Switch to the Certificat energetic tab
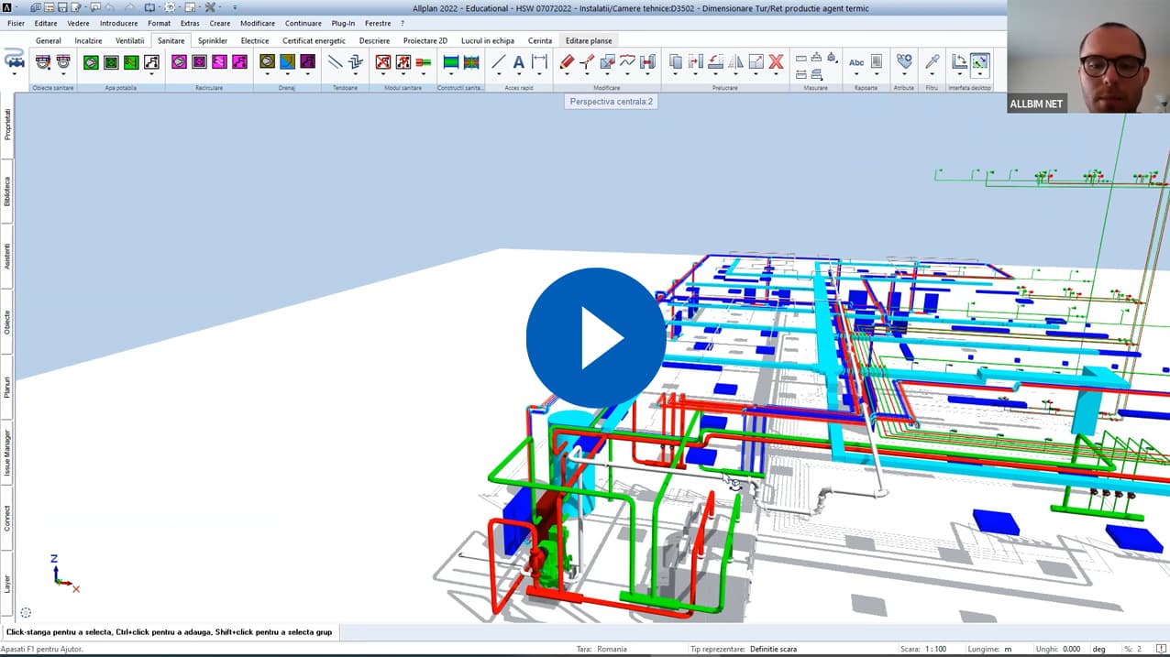Viewport: 1170px width, 657px height. click(314, 40)
